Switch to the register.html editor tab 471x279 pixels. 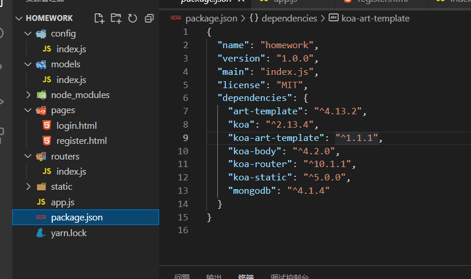pyautogui.click(x=382, y=1)
